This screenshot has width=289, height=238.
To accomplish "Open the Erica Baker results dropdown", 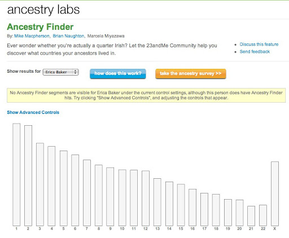I will [x=60, y=72].
